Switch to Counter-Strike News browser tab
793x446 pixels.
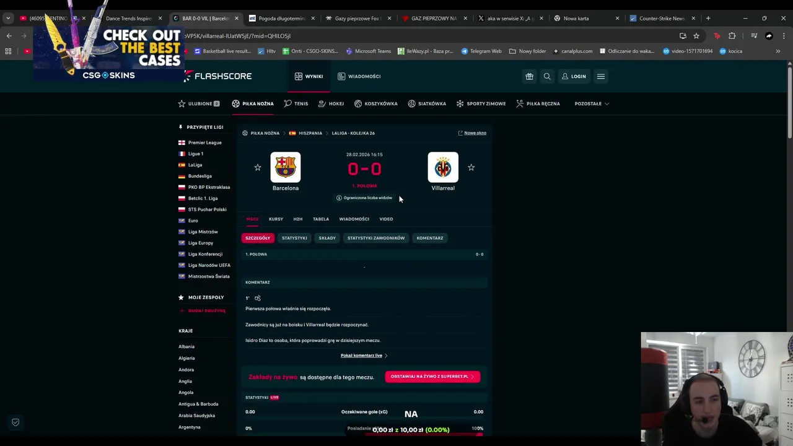[x=662, y=18]
